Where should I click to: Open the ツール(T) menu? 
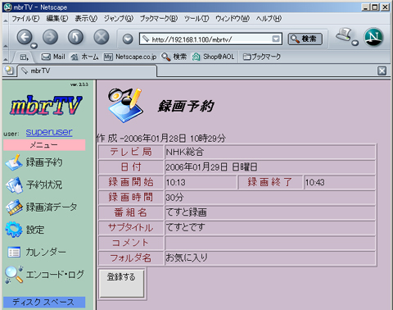(196, 18)
